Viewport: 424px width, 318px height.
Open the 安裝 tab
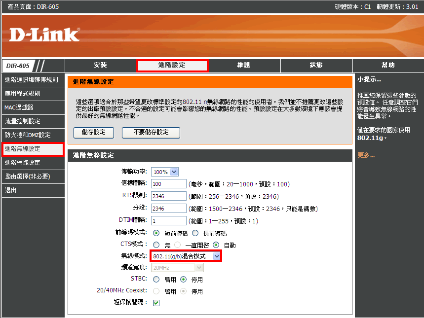(x=100, y=65)
